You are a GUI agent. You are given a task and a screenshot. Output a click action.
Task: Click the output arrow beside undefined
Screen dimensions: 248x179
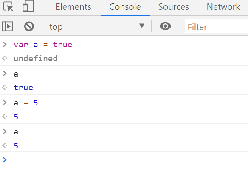coord(5,58)
